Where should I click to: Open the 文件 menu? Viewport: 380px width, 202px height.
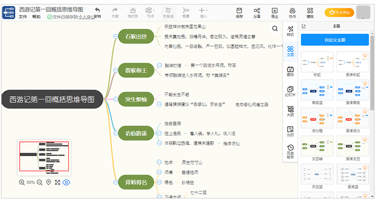pos(23,17)
